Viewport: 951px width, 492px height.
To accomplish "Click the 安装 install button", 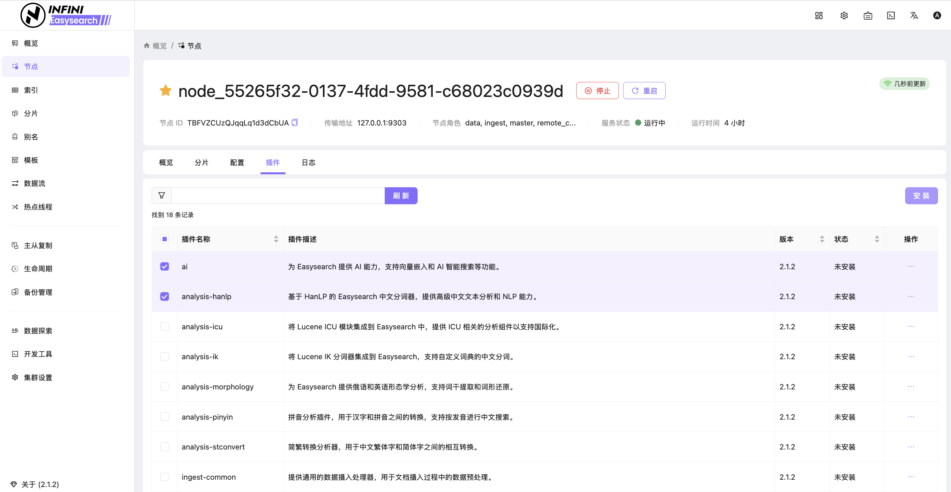I will (921, 195).
